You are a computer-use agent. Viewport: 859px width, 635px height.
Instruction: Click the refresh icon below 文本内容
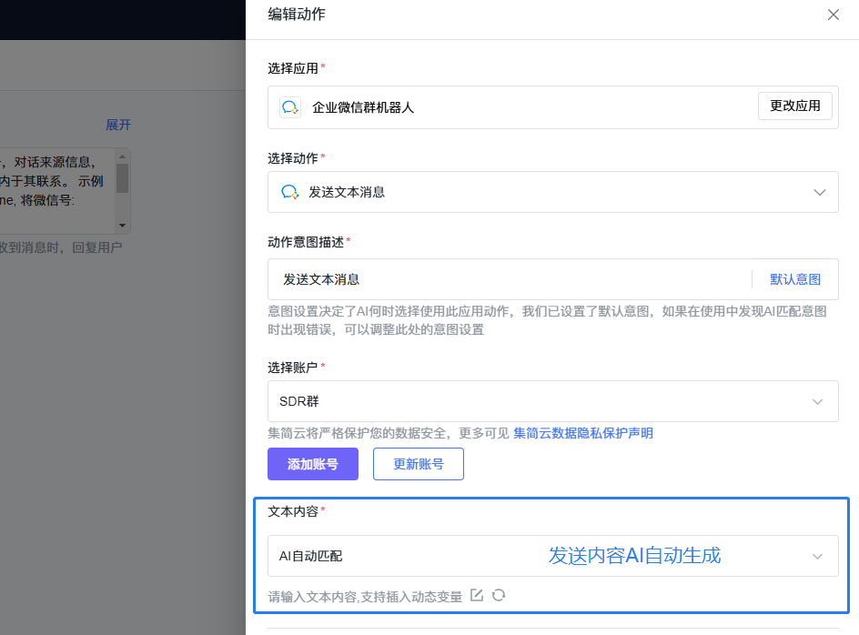tap(499, 596)
